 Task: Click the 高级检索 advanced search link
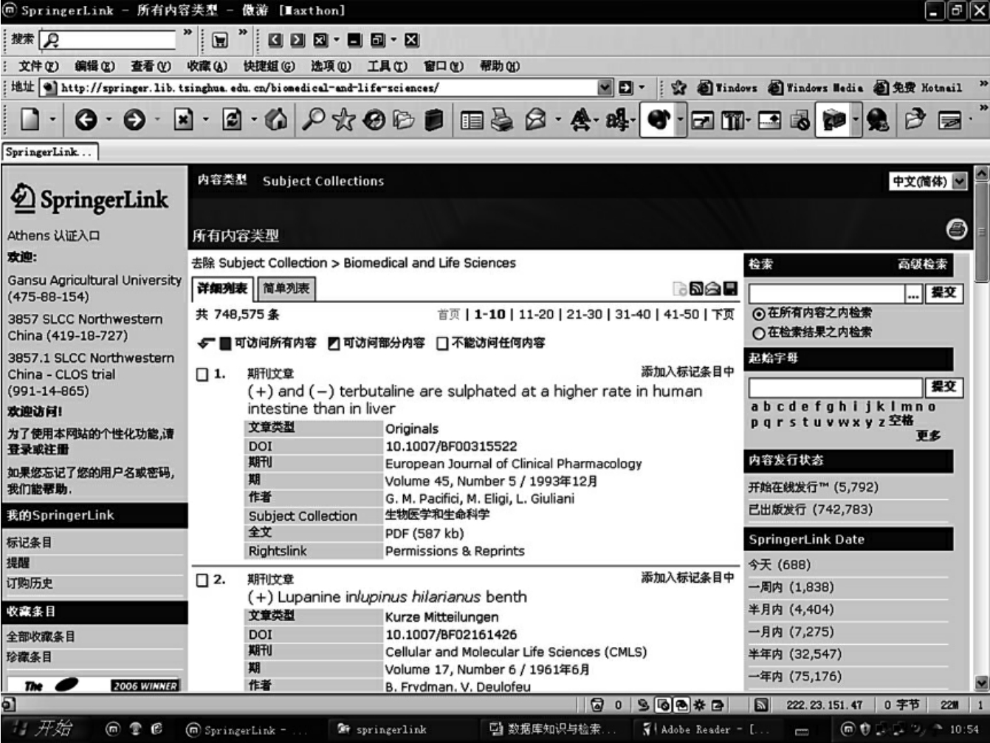pyautogui.click(x=922, y=264)
